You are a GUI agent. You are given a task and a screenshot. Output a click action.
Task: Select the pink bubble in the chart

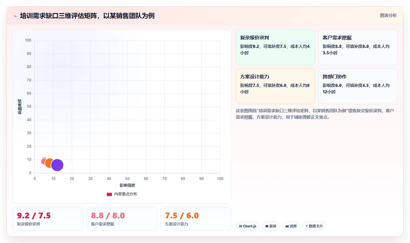click(45, 161)
